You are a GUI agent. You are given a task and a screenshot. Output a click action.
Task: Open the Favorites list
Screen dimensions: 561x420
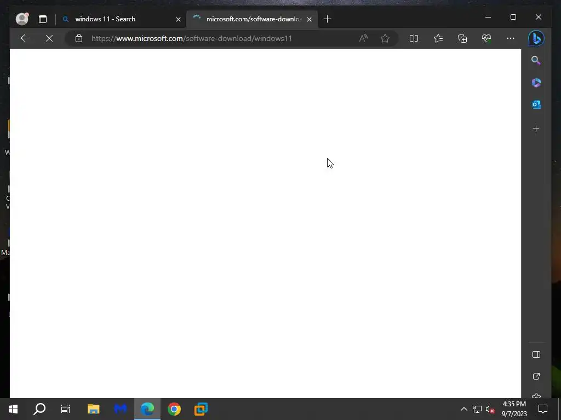438,38
